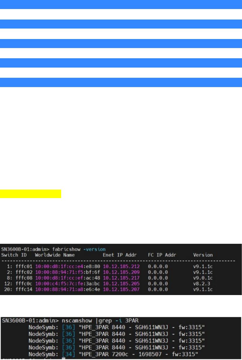Click IP address 10.12.185.209
This screenshot has height=360, width=242.
pos(121,272)
